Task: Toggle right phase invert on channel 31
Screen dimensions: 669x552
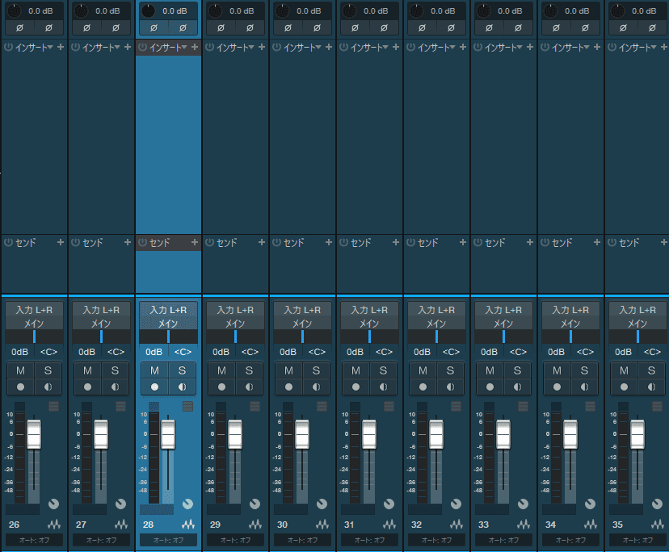Action: tap(384, 27)
